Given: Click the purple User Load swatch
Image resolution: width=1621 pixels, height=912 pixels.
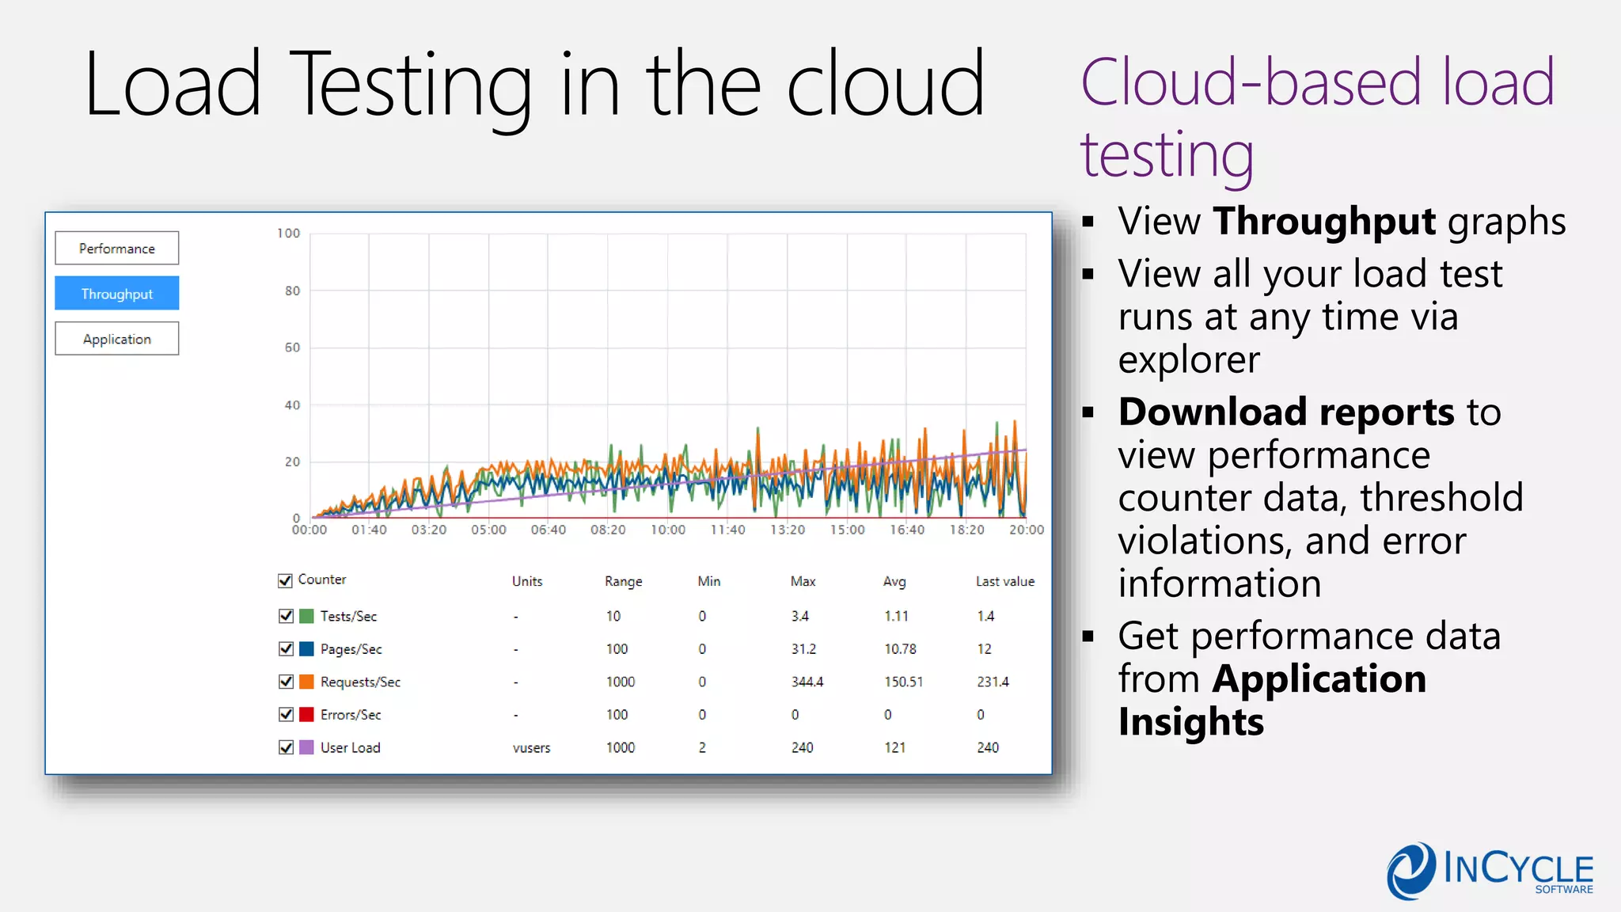Looking at the screenshot, I should point(307,747).
